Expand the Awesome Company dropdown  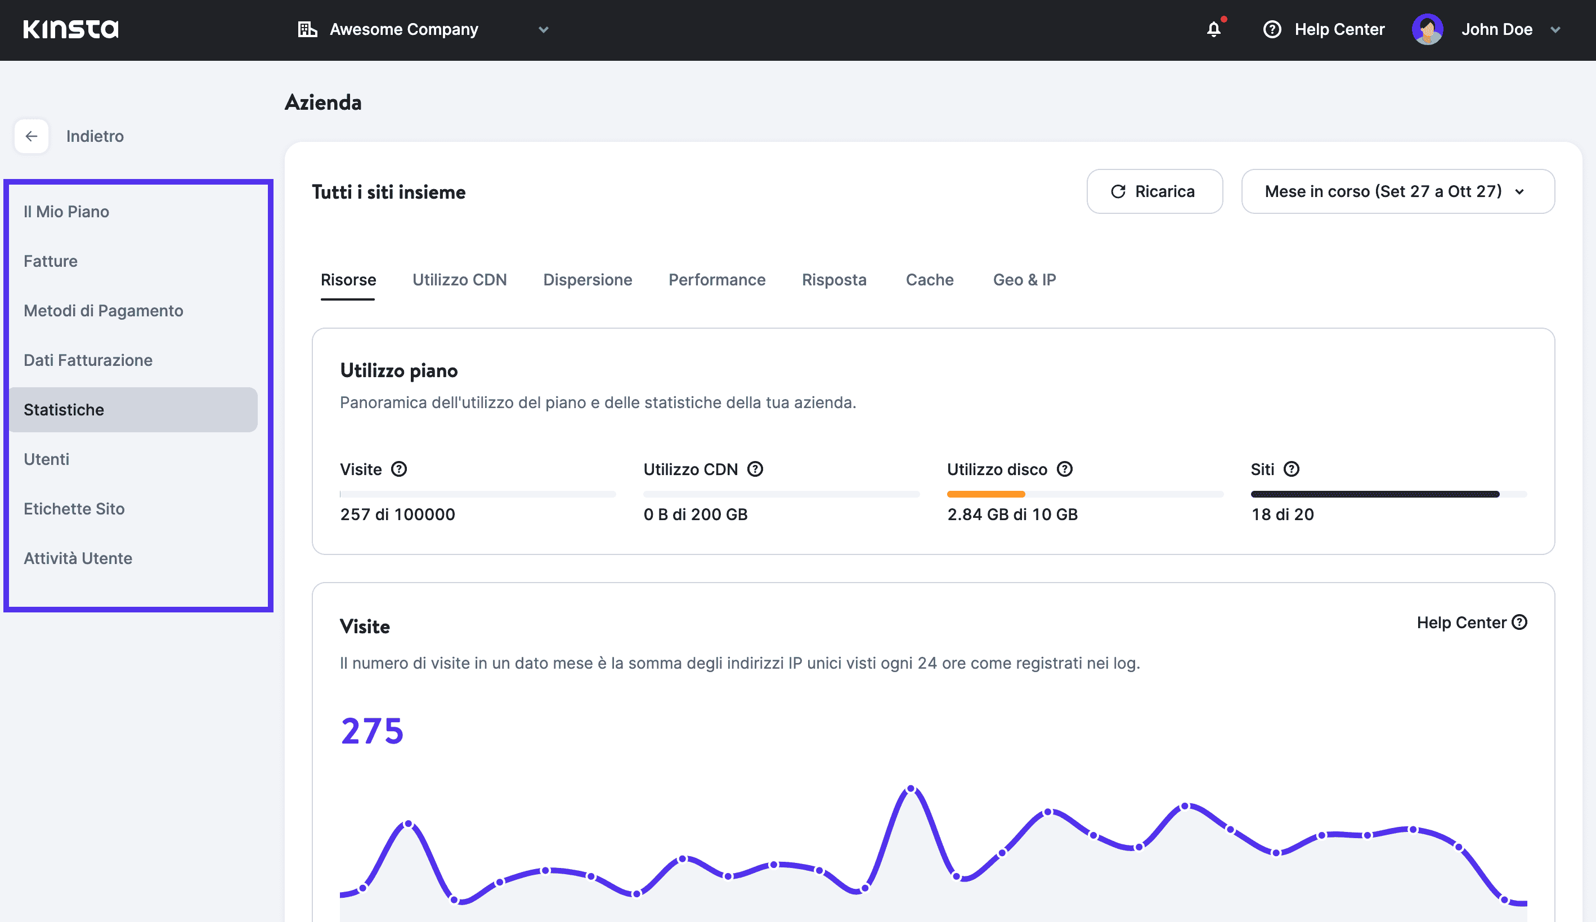(543, 29)
